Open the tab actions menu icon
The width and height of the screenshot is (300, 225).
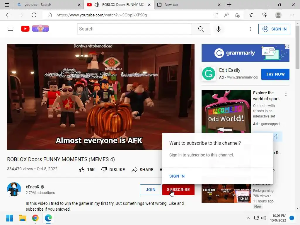pos(7,5)
